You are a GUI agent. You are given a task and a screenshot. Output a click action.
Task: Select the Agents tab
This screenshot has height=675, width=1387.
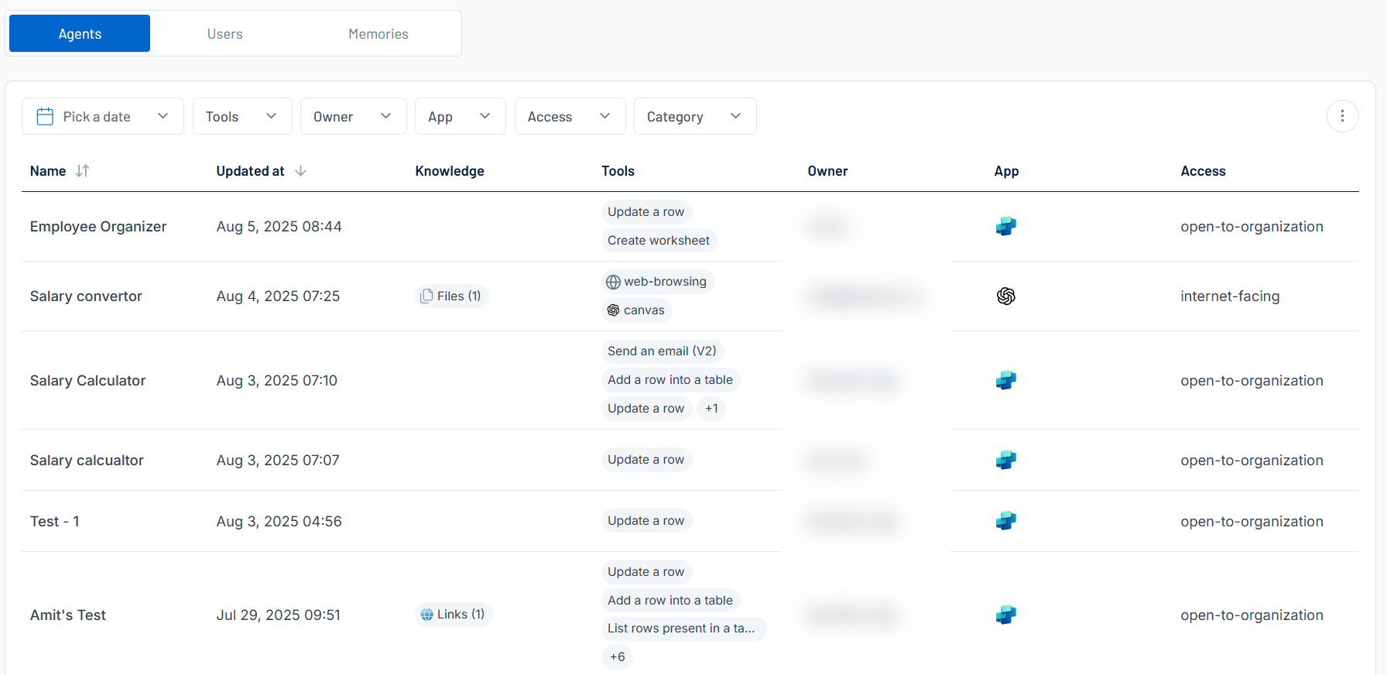pyautogui.click(x=80, y=34)
